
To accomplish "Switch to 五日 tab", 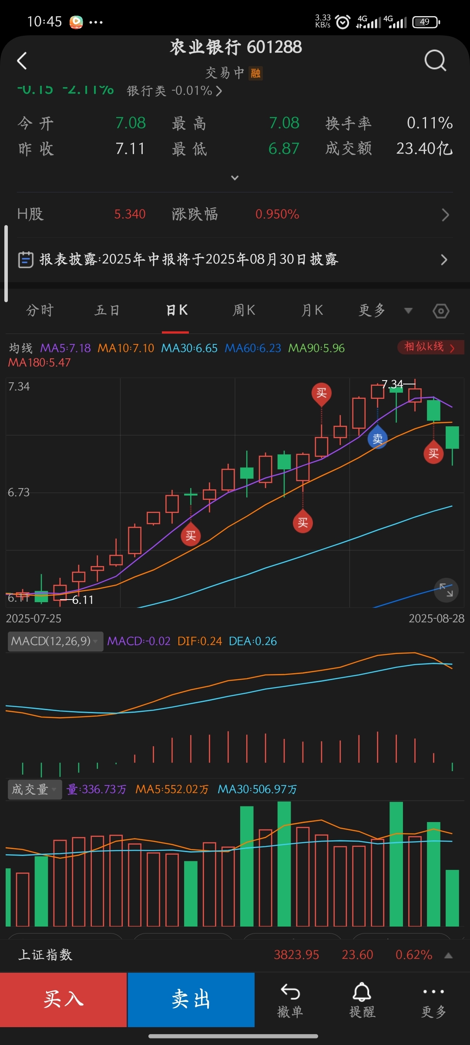I will coord(107,310).
